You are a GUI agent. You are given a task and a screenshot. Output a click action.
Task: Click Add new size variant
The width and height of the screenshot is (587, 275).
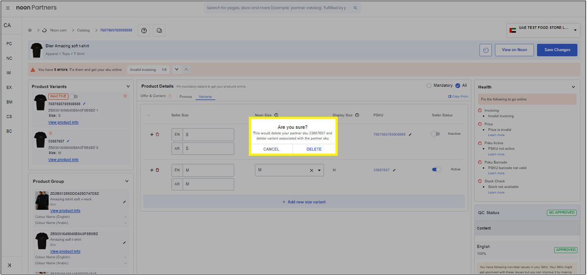click(304, 202)
